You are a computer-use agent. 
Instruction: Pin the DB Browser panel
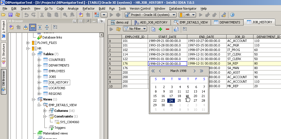point(87,21)
